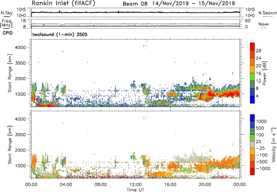The image size is (277, 192).
Task: Click the 'N.Search' legend label
Action: (x=268, y=13)
